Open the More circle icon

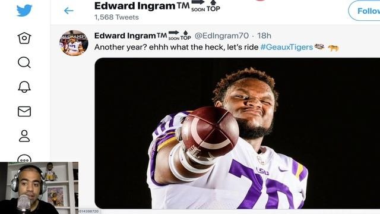[x=24, y=158]
